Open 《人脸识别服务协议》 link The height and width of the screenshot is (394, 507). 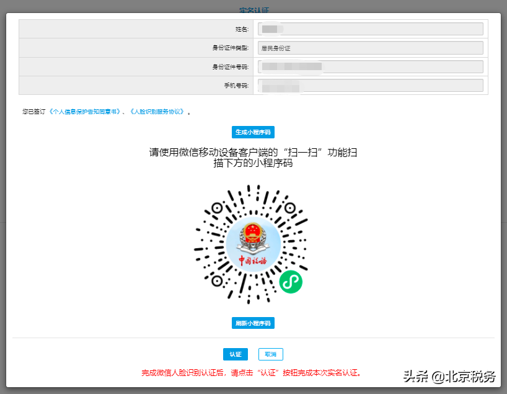pos(157,112)
